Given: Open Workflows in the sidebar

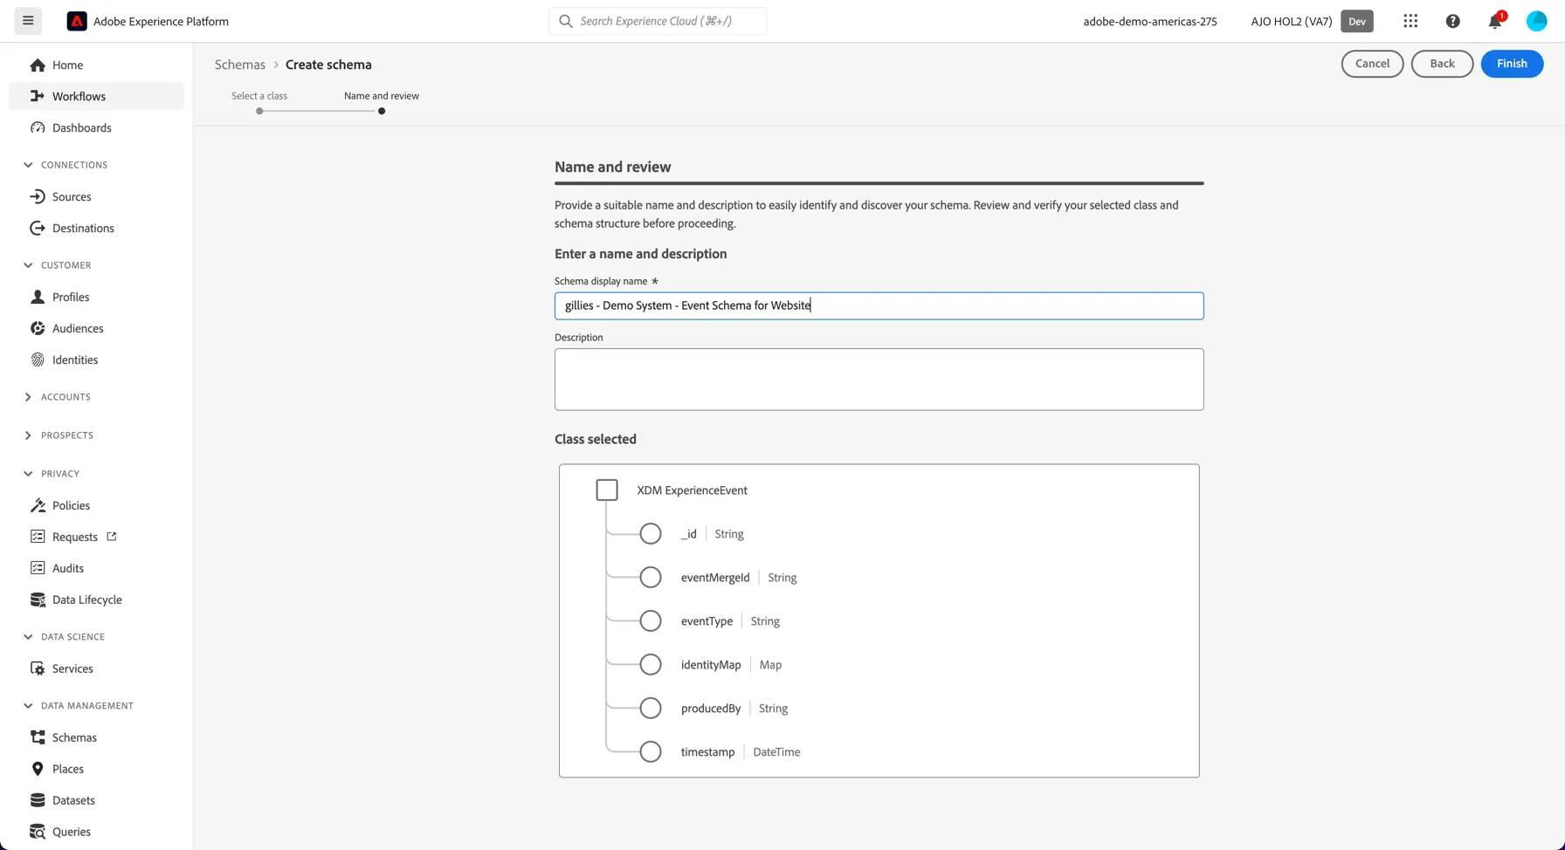Looking at the screenshot, I should [x=79, y=96].
